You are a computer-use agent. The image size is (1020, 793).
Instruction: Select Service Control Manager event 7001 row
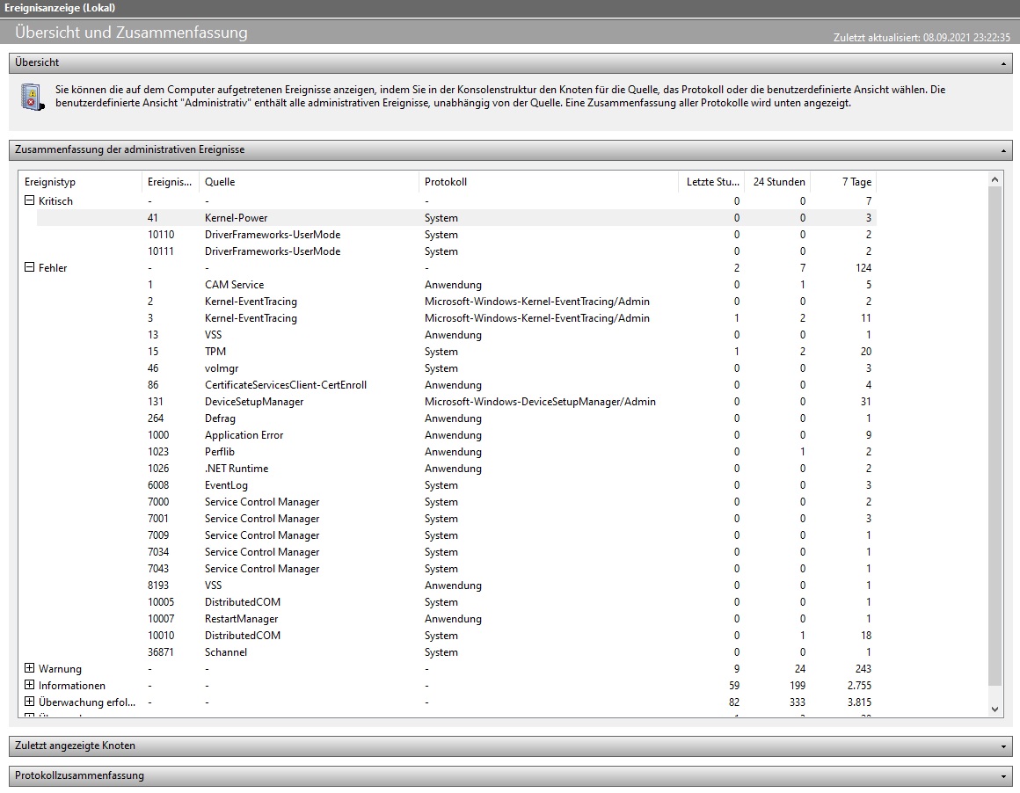click(456, 519)
